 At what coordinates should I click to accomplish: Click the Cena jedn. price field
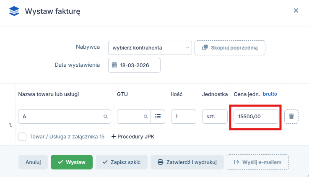pyautogui.click(x=255, y=117)
